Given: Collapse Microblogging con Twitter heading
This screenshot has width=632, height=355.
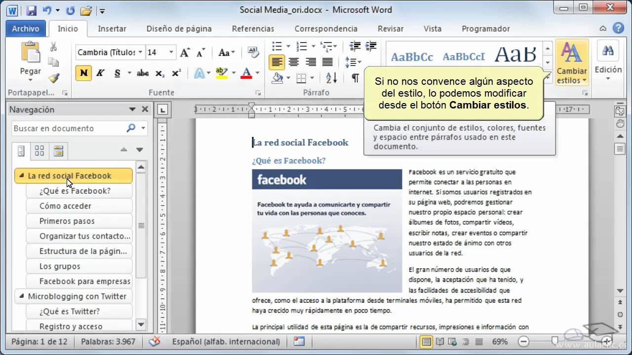Looking at the screenshot, I should [21, 296].
